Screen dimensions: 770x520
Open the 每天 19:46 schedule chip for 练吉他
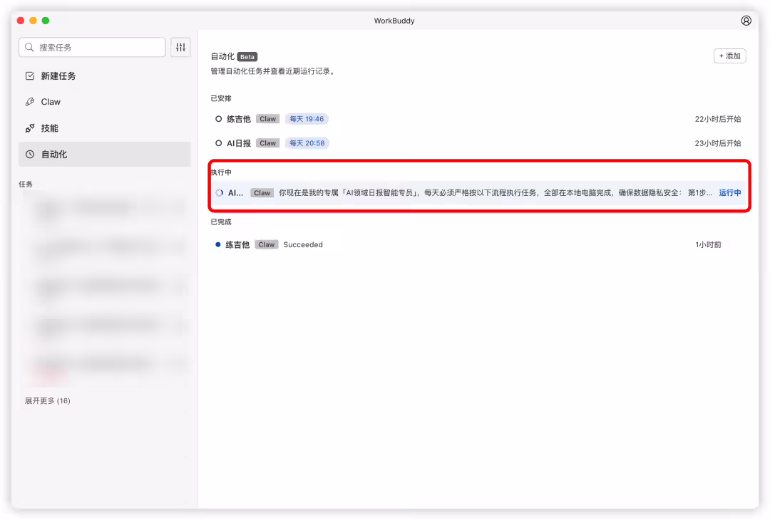[307, 118]
